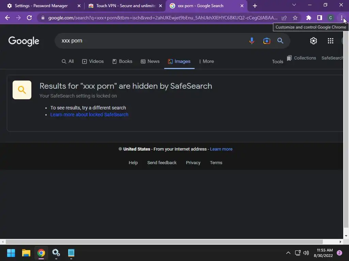Close the Google Search tab
Viewport: 349px width, 261px height.
(x=242, y=6)
